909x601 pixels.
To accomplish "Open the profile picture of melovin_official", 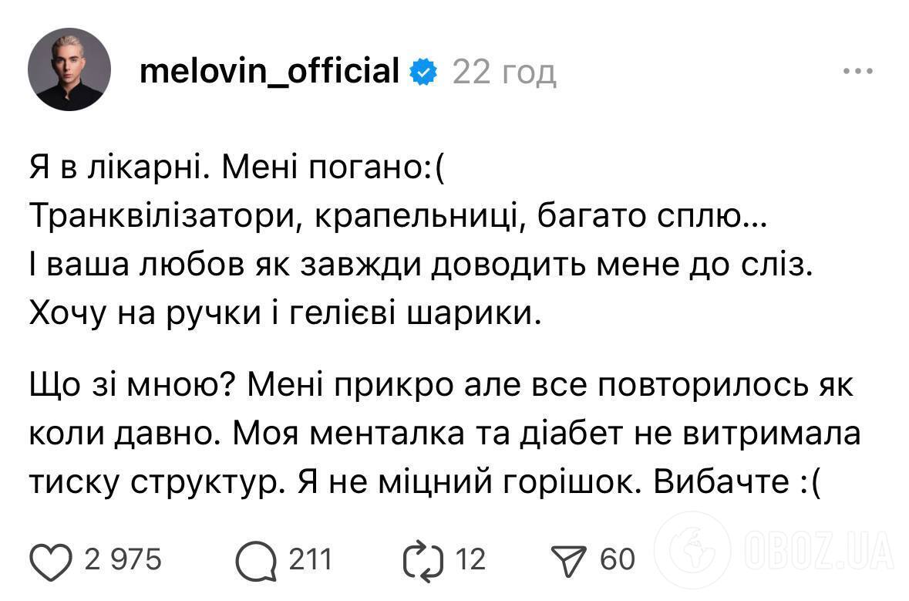I will pyautogui.click(x=69, y=69).
